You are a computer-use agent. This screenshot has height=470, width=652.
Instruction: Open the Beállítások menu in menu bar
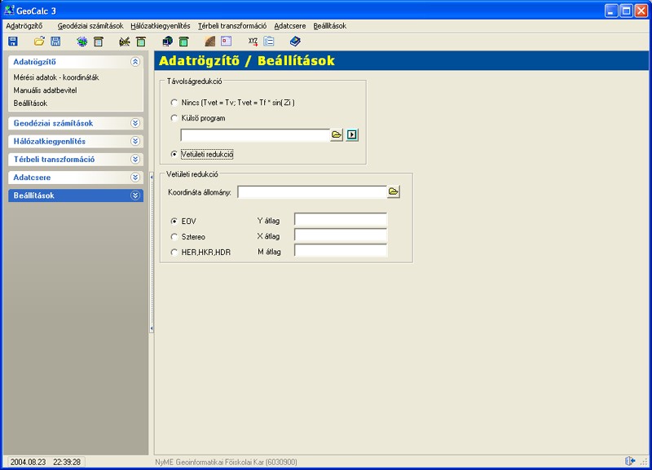pos(330,26)
